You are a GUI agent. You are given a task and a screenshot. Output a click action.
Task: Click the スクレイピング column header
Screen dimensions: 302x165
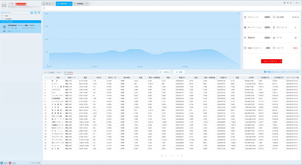point(292,78)
